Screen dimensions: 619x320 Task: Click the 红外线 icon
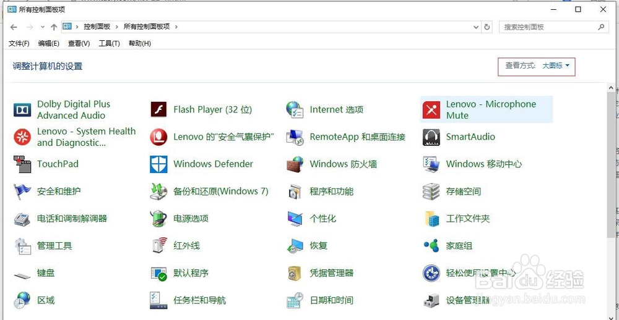pyautogui.click(x=158, y=246)
